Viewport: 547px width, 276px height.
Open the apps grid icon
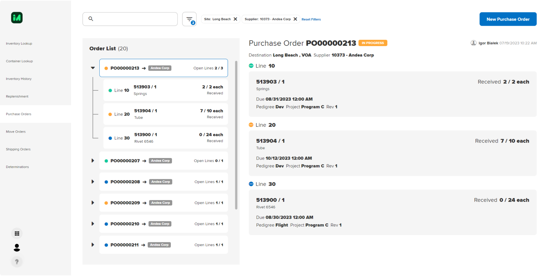point(17,234)
